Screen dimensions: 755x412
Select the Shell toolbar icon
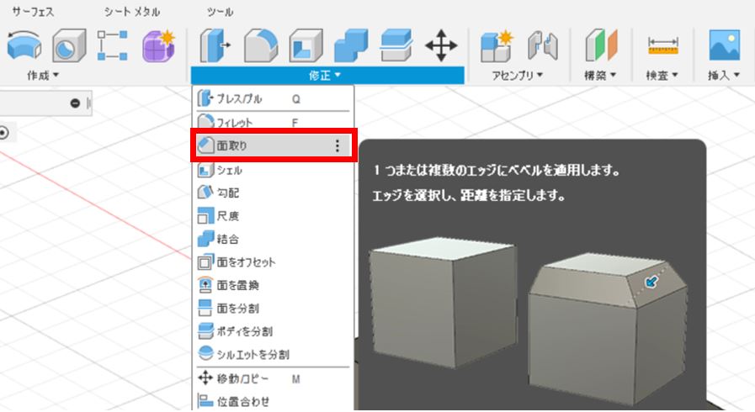pos(306,45)
